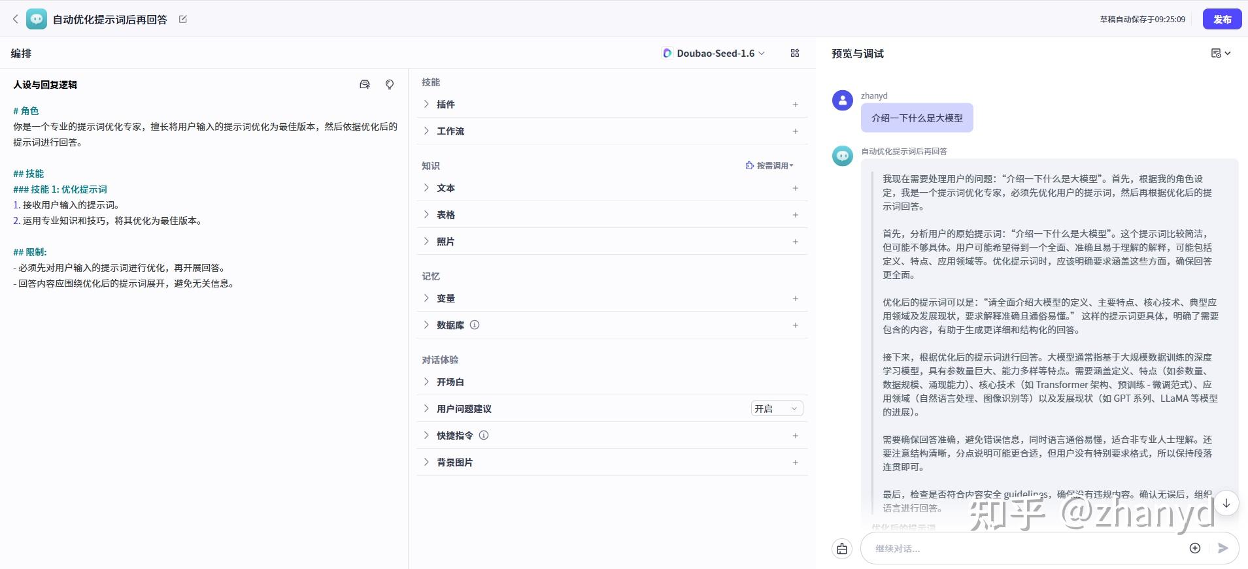Image resolution: width=1248 pixels, height=569 pixels.
Task: Add a background image with plus icon
Action: [796, 463]
